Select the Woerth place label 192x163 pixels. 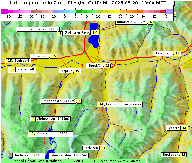pos(173,128)
